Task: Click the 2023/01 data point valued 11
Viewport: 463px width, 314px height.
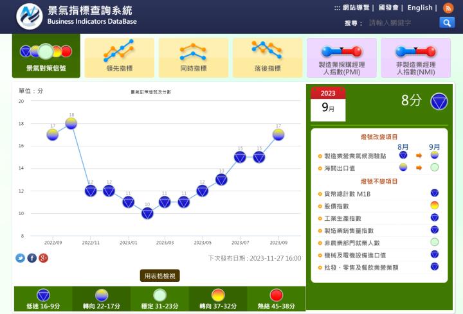Action: tap(129, 202)
